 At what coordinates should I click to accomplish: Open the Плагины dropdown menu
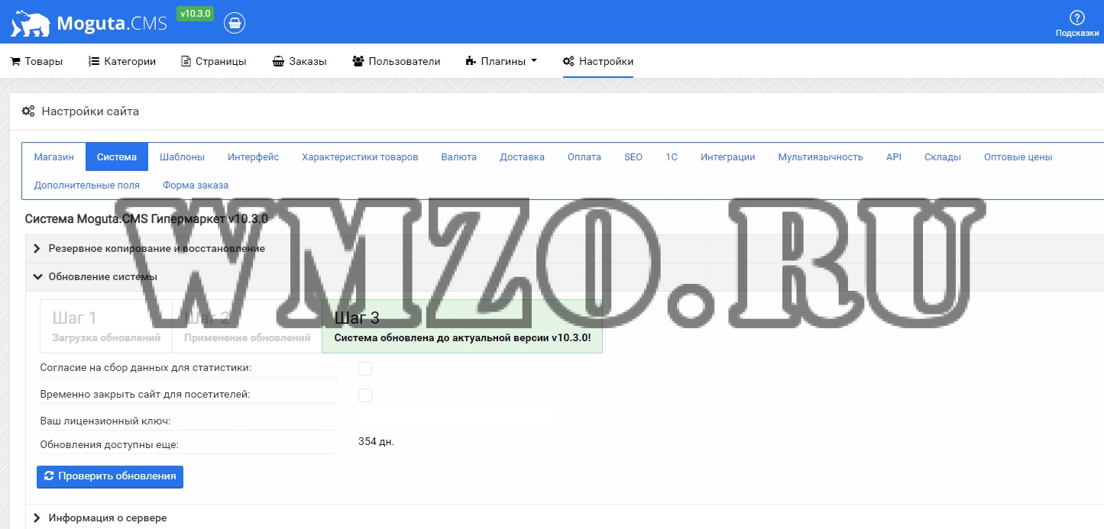[501, 61]
